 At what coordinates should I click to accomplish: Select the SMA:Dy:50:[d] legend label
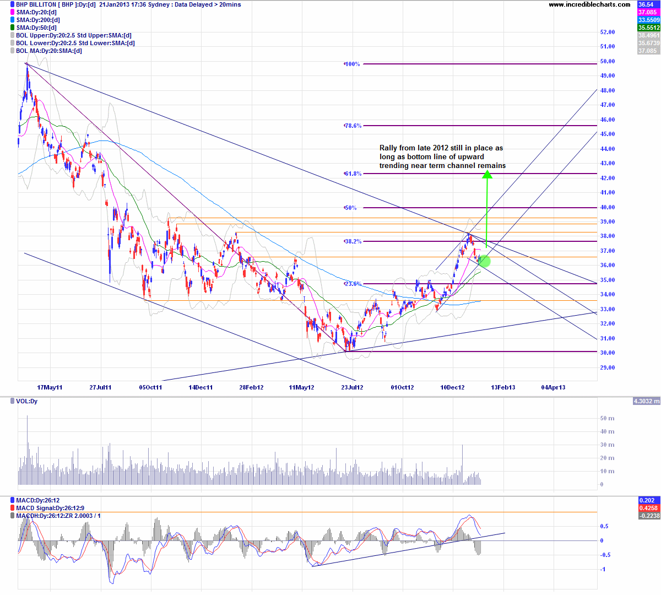coord(36,28)
